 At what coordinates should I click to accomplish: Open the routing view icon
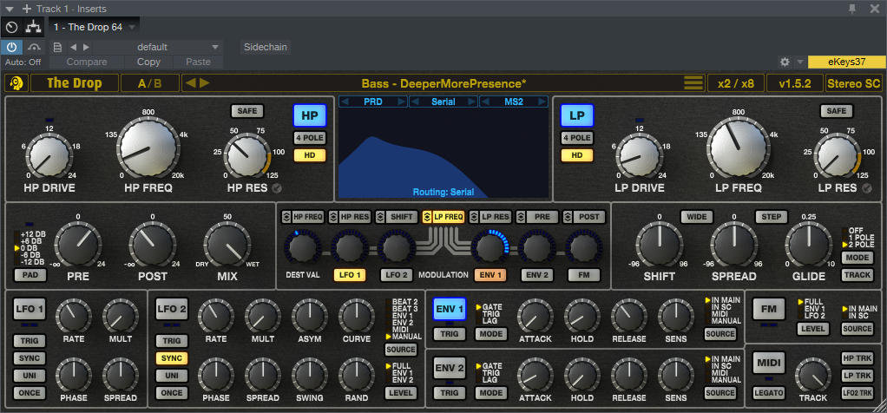tap(33, 27)
